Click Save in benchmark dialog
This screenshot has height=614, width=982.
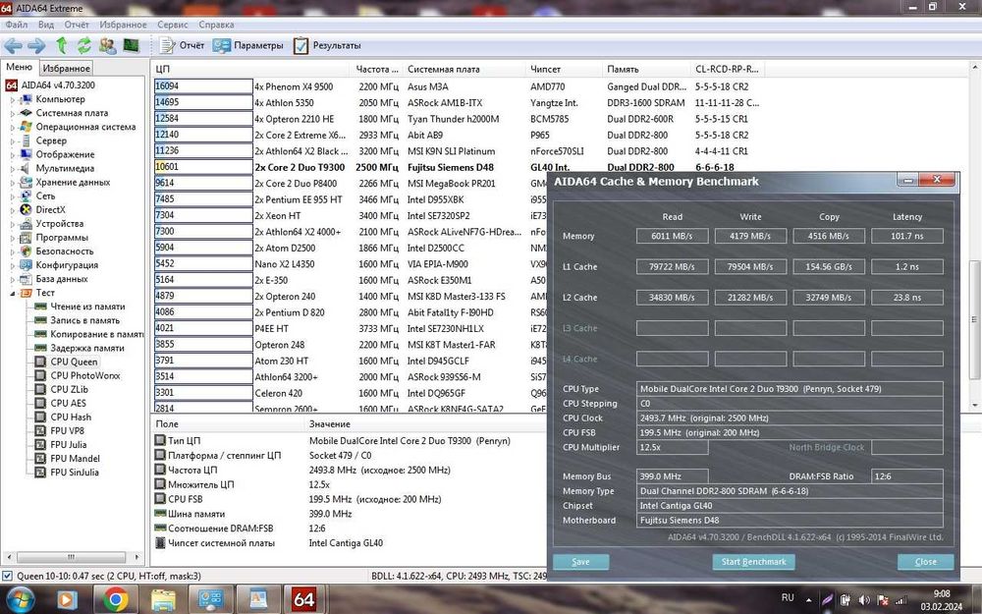pos(580,561)
